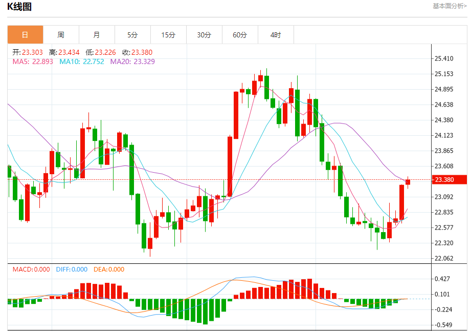Open the 60分 interval tab
Image resolution: width=471 pixels, height=331 pixels.
point(240,35)
